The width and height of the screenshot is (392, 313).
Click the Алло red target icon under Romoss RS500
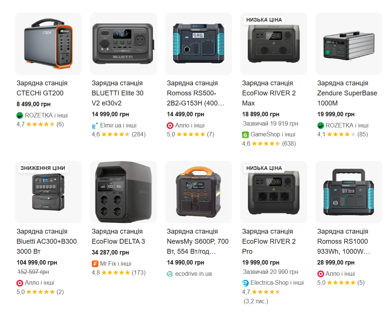point(170,126)
